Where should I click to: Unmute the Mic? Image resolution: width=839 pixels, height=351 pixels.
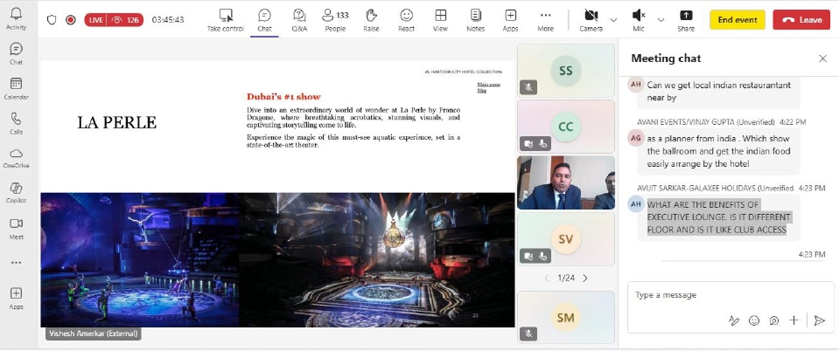pyautogui.click(x=638, y=20)
